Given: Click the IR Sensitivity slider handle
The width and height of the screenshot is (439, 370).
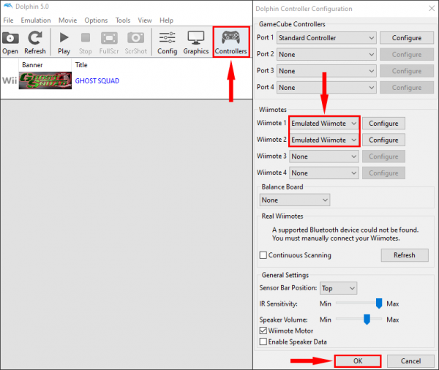Looking at the screenshot, I should pos(379,303).
